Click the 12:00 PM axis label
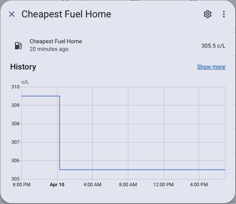The height and width of the screenshot is (204, 236). tap(164, 185)
